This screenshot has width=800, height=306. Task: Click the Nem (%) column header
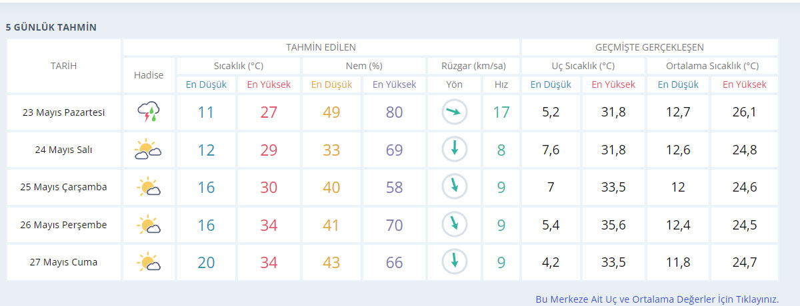363,66
